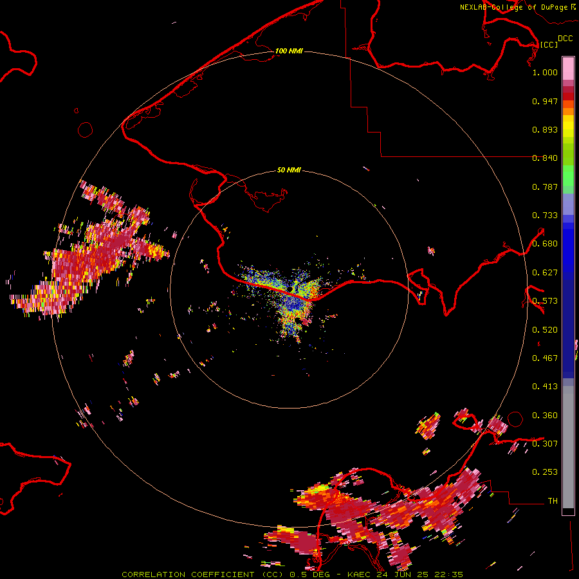Click the bright green segment of color bar
Screen dimensions: 579x579
(568, 176)
